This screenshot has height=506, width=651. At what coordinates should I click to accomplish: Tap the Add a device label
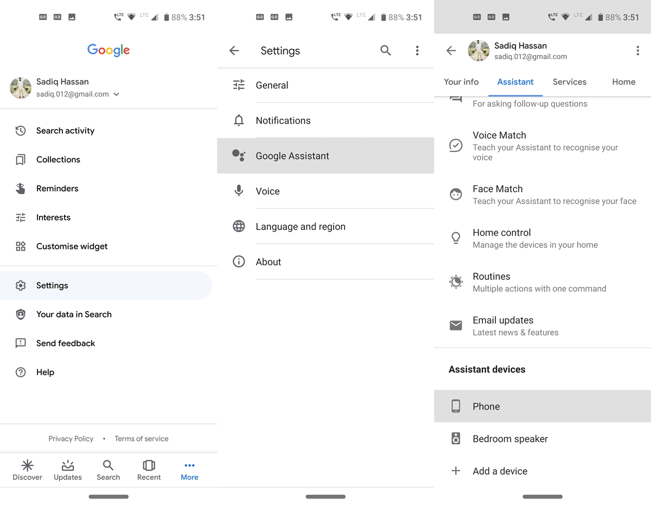tap(500, 471)
